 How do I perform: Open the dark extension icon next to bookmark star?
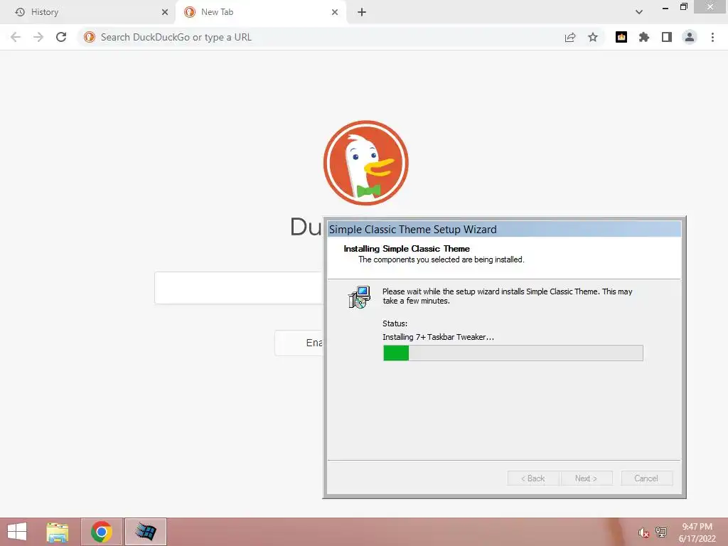621,37
